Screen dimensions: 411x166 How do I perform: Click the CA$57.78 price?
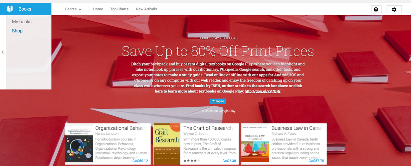tap(317, 161)
